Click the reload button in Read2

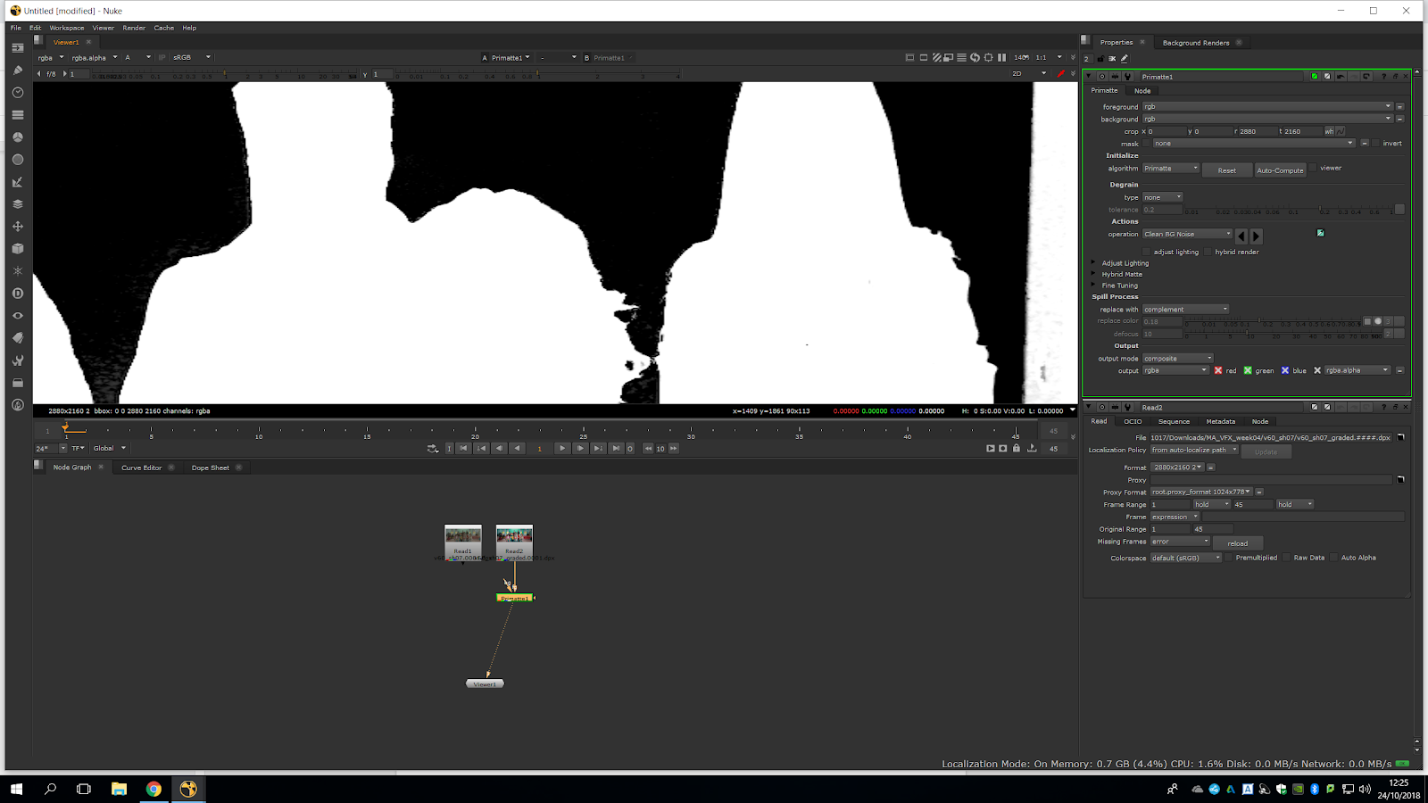[x=1237, y=543]
